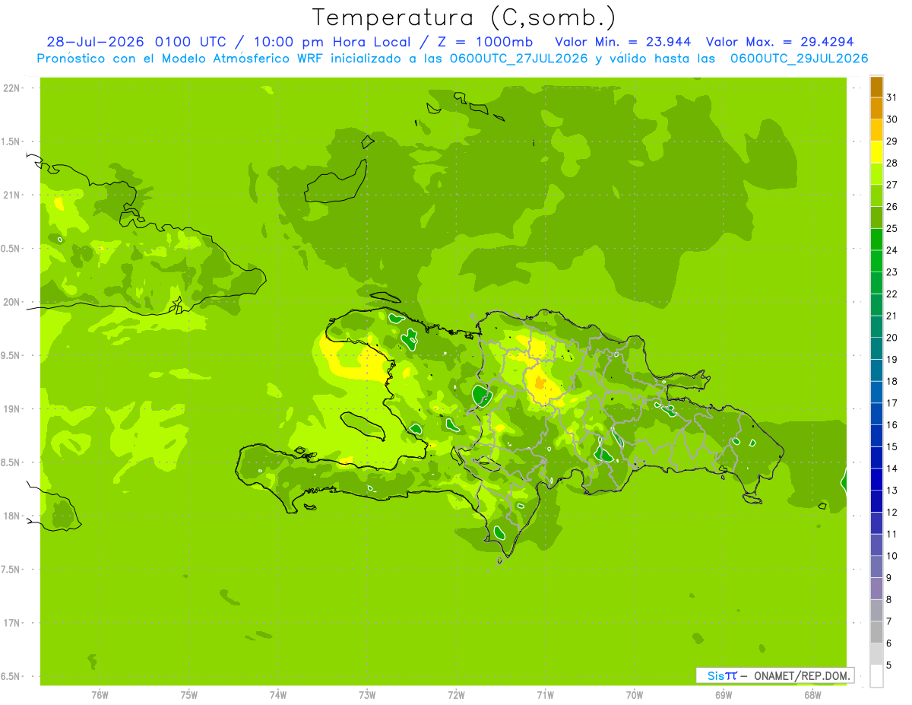This screenshot has height=705, width=912.
Task: Click the '20N' latitude label
Action: point(11,302)
